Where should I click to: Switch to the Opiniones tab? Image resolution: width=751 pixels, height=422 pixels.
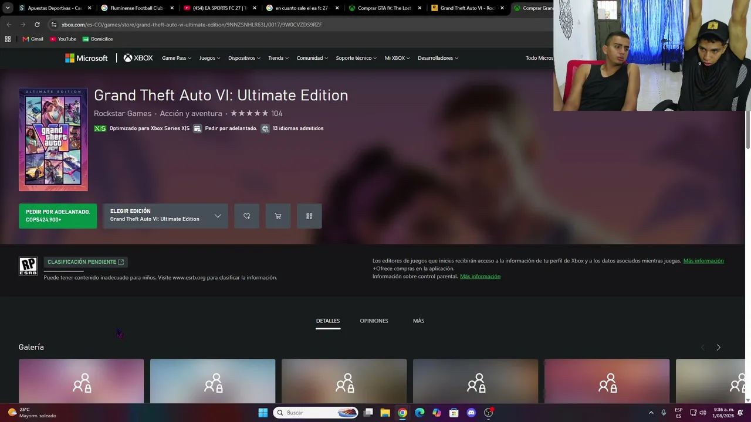(x=374, y=321)
